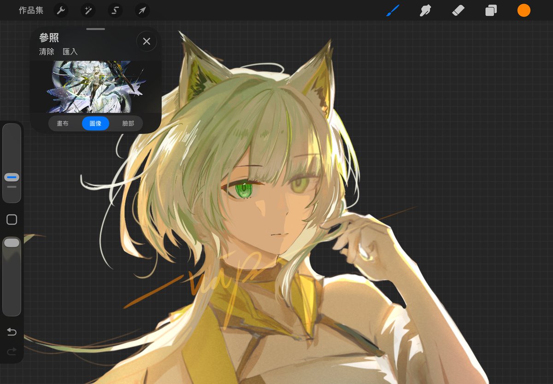Switch Reference to Image (圖像) tab
The image size is (553, 384).
click(x=95, y=123)
